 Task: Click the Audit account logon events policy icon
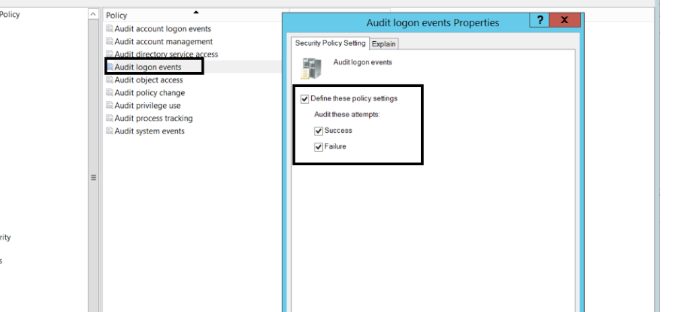(110, 29)
